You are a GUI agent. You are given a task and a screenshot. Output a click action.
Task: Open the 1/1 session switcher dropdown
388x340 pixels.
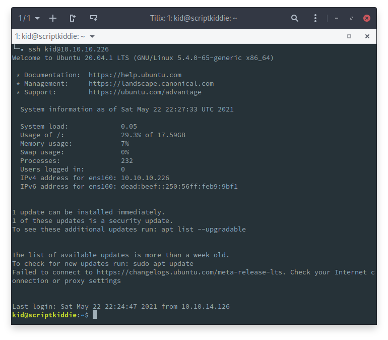(29, 18)
